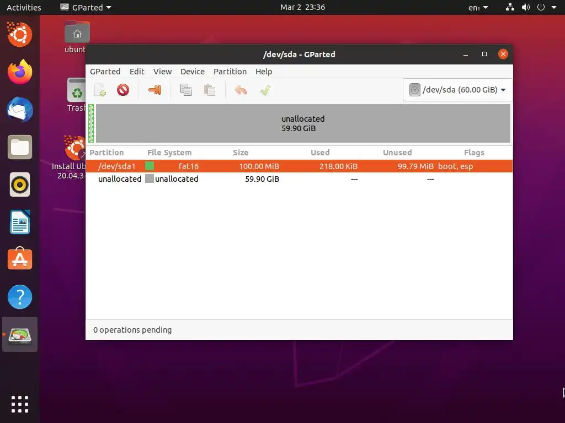
Task: Click the Used column header
Action: 320,153
